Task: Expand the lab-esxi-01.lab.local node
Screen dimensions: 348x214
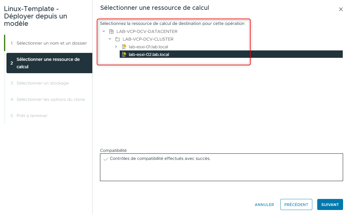Action: [x=116, y=46]
